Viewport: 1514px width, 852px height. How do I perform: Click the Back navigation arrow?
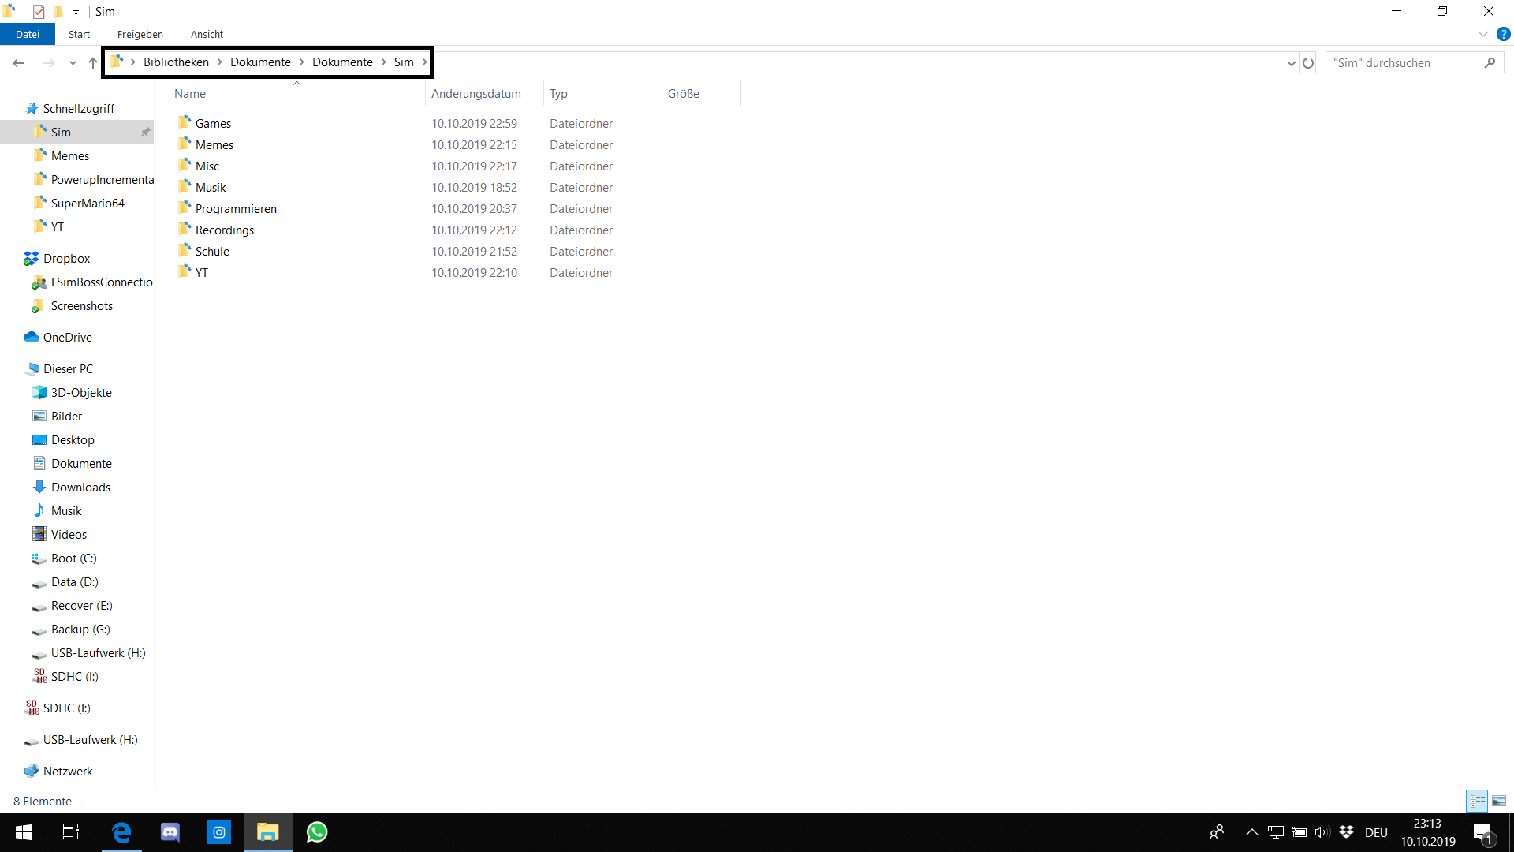click(19, 62)
